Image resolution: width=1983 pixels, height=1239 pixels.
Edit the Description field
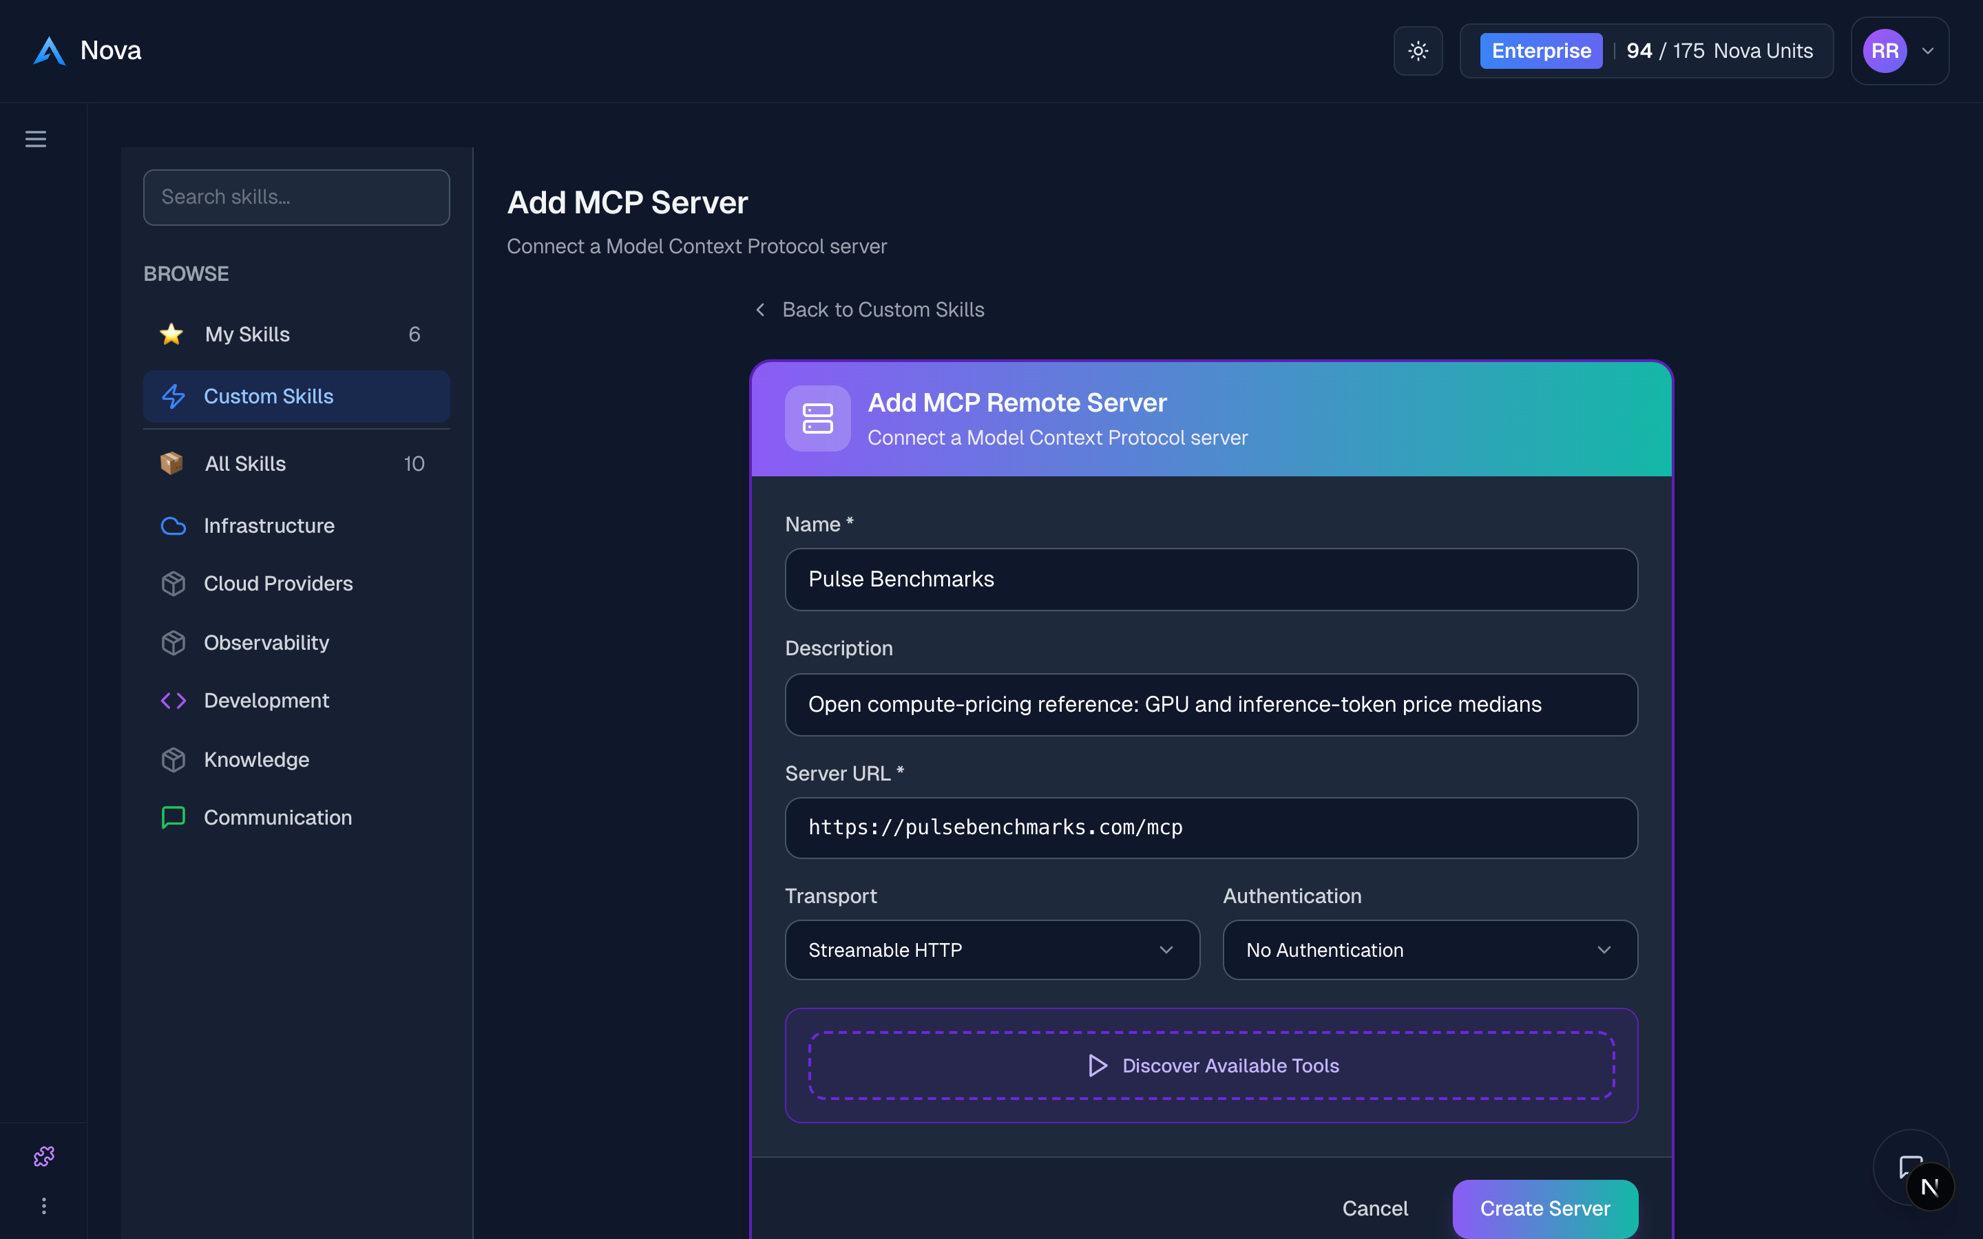[x=1211, y=705]
